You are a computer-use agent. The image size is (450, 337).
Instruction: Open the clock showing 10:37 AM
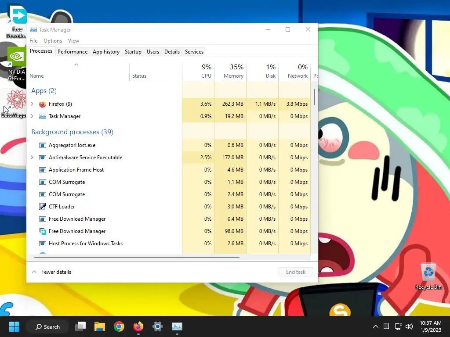click(431, 326)
